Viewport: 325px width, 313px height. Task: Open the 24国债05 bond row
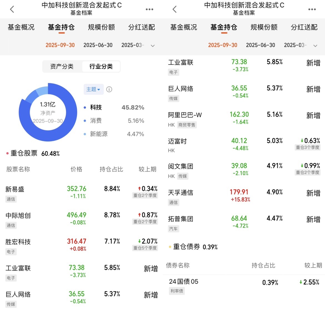pyautogui.click(x=244, y=286)
